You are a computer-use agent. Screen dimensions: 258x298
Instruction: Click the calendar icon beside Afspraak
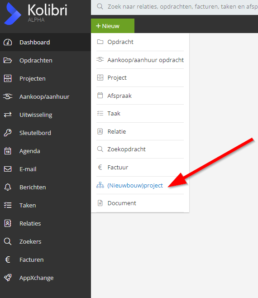point(100,96)
